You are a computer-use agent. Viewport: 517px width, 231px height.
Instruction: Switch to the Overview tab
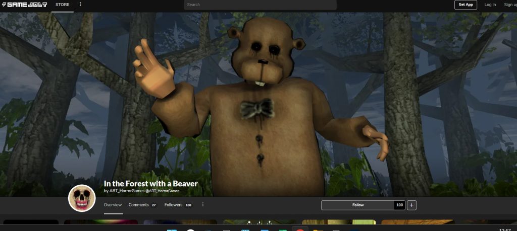113,205
